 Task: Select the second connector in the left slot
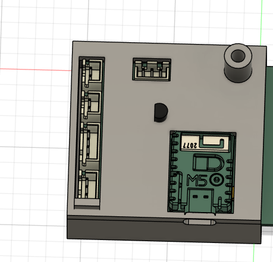point(92,105)
